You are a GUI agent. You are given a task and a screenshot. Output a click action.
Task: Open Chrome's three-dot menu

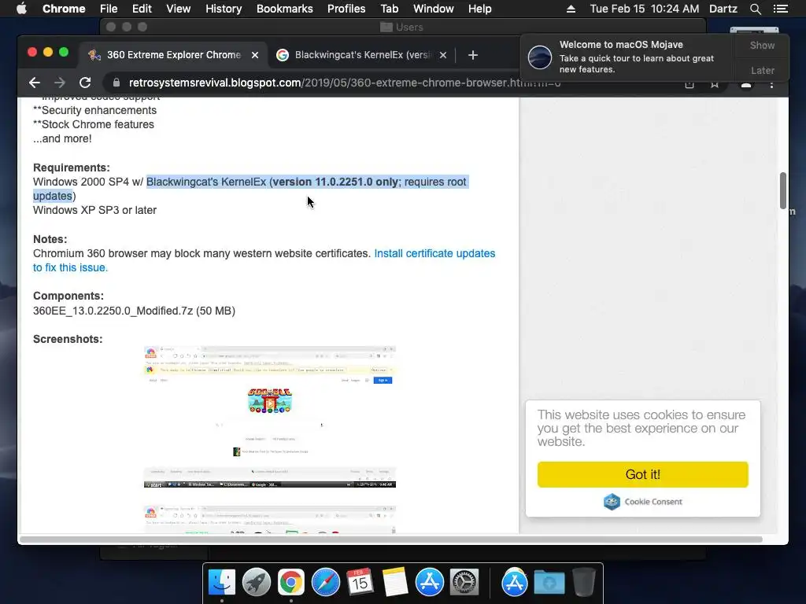pyautogui.click(x=771, y=83)
